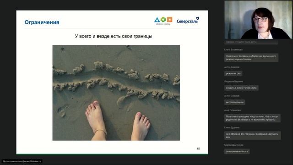Screen dimensions: 293x165
Task: Select chat message повышением голоса
Action: tap(237, 151)
